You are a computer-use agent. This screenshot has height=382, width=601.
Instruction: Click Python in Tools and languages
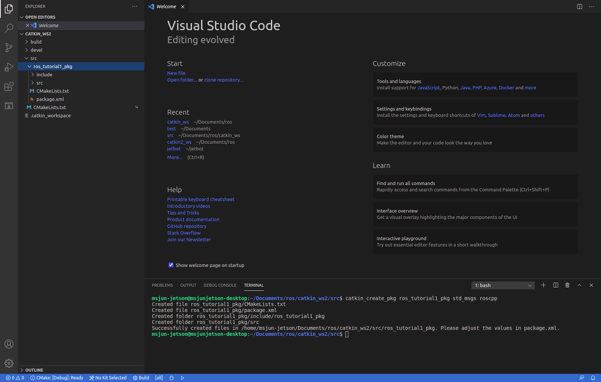point(450,88)
